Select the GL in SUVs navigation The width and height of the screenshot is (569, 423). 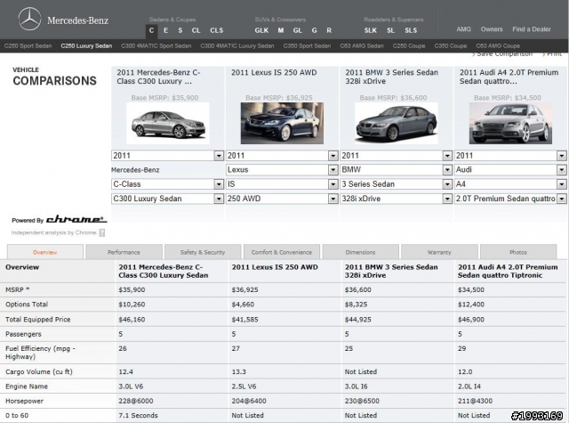[298, 30]
